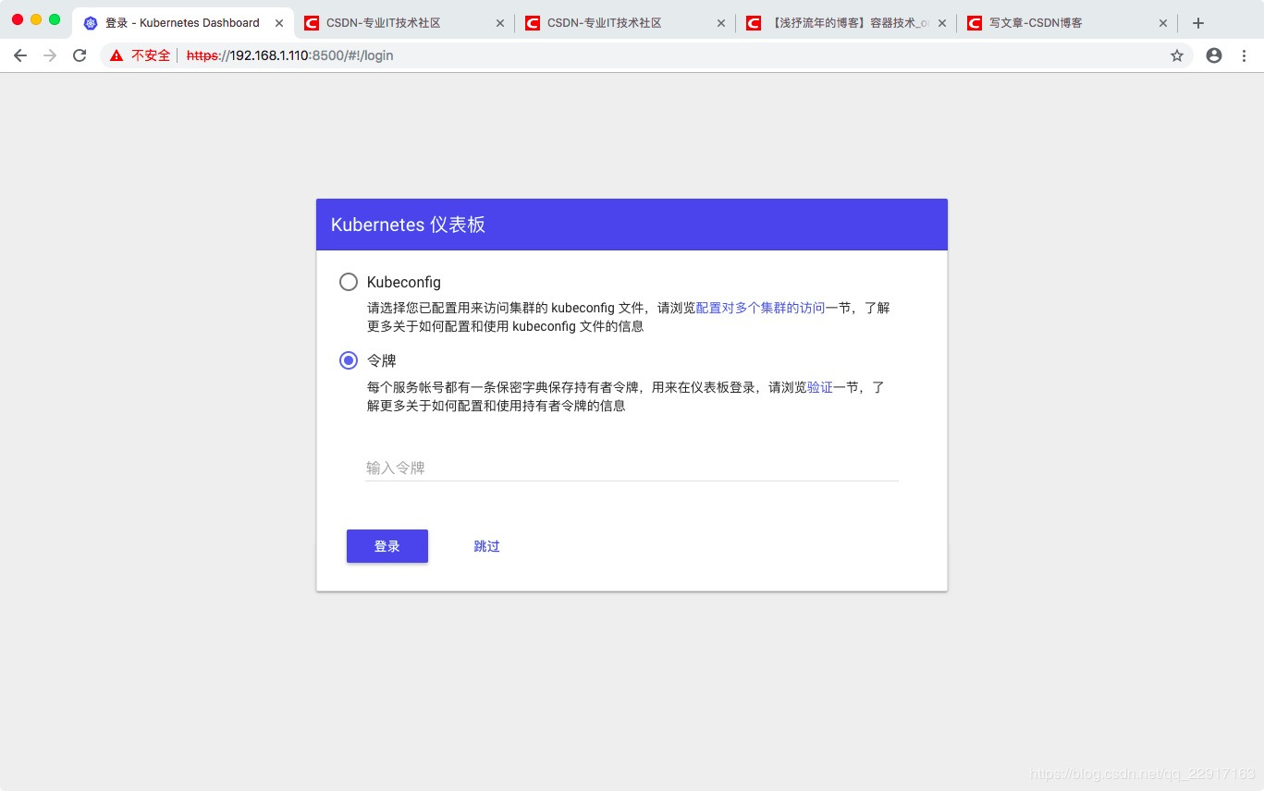Select the Kubeconfig radio option
Viewport: 1264px width, 791px height.
click(349, 282)
